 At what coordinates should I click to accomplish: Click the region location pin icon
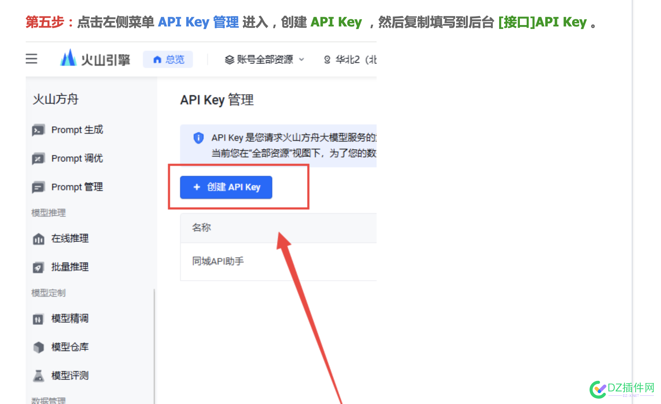coord(327,60)
